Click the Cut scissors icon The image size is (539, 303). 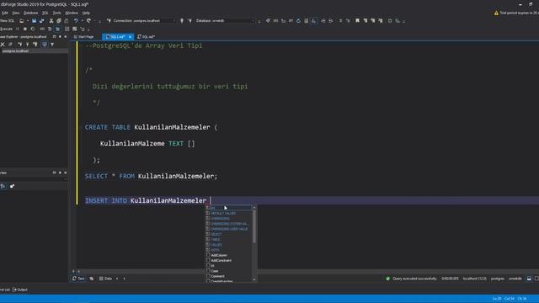51,20
